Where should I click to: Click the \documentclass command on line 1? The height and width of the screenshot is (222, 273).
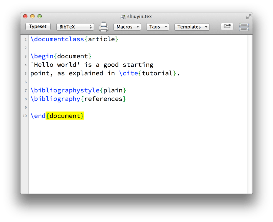(57, 39)
